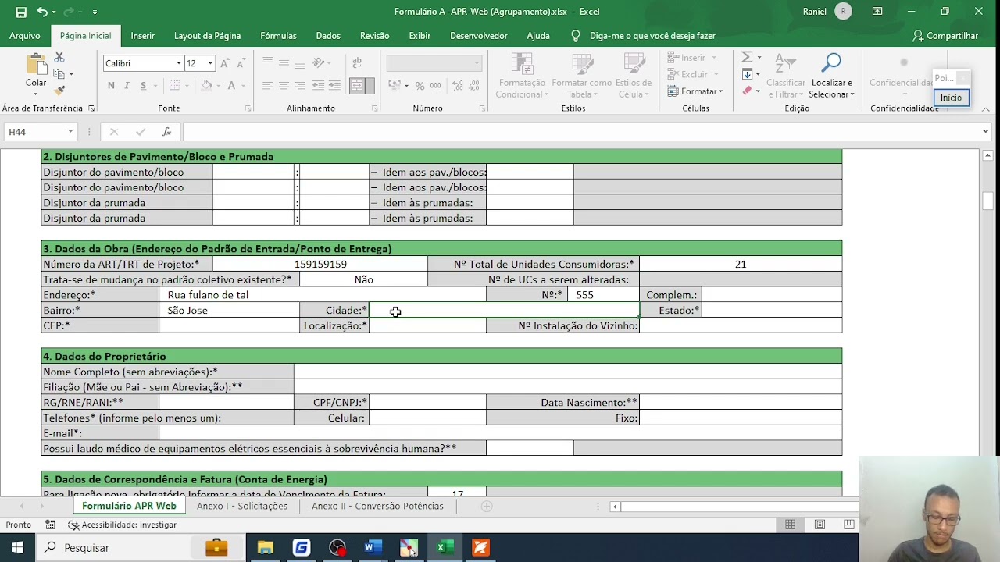Click the cell borders icon

coord(174,86)
